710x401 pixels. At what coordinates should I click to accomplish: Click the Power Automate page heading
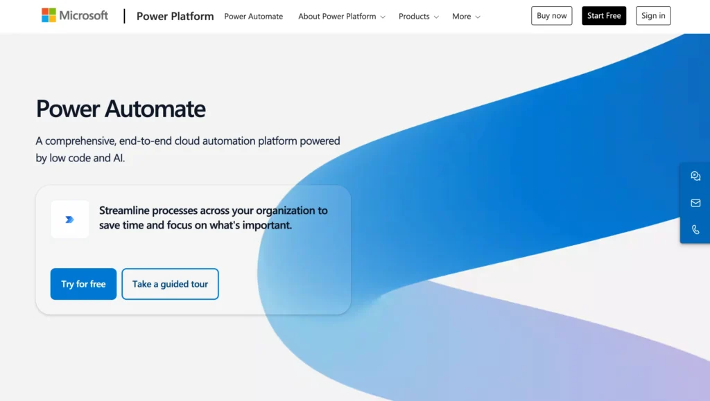[x=121, y=109]
